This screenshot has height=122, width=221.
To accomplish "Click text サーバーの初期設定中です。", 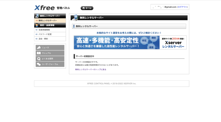I will [87, 62].
